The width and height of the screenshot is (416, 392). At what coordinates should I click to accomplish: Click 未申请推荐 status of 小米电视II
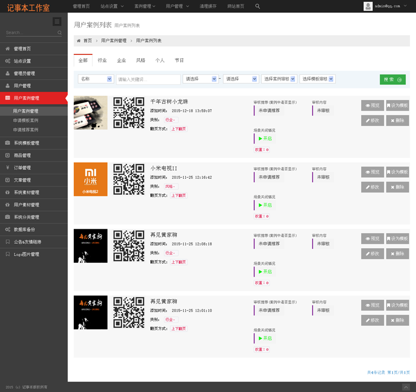click(x=269, y=177)
